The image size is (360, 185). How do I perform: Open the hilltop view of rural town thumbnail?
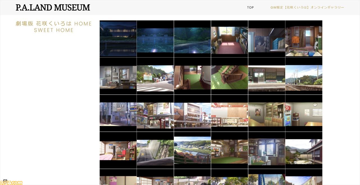(x=192, y=150)
